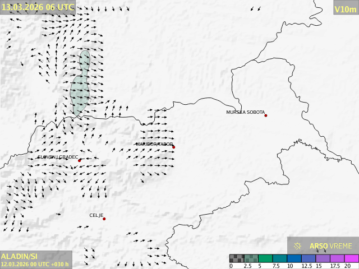
Task: Click the solid green 5–7.5 legend swatch
Action: tap(266, 259)
